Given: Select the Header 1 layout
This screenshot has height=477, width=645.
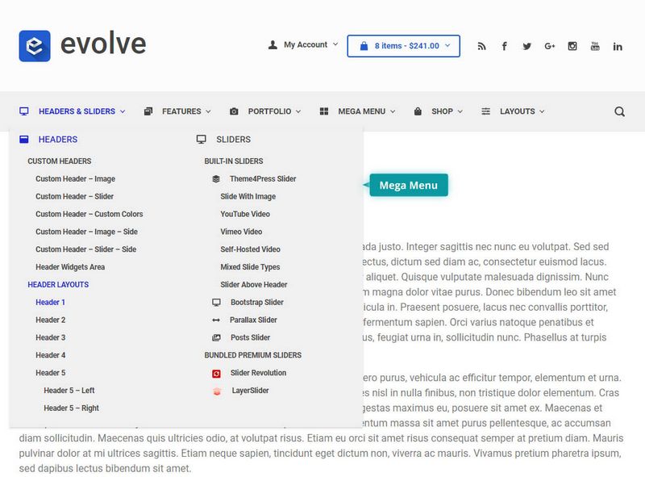Looking at the screenshot, I should pos(50,303).
